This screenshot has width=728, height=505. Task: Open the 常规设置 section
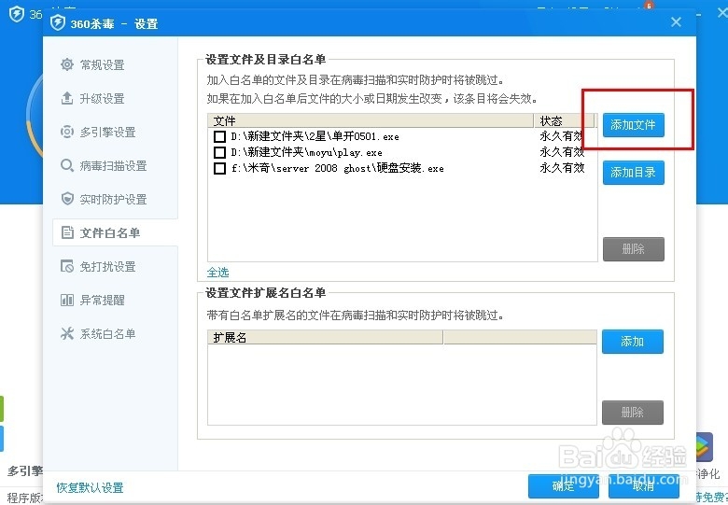103,64
